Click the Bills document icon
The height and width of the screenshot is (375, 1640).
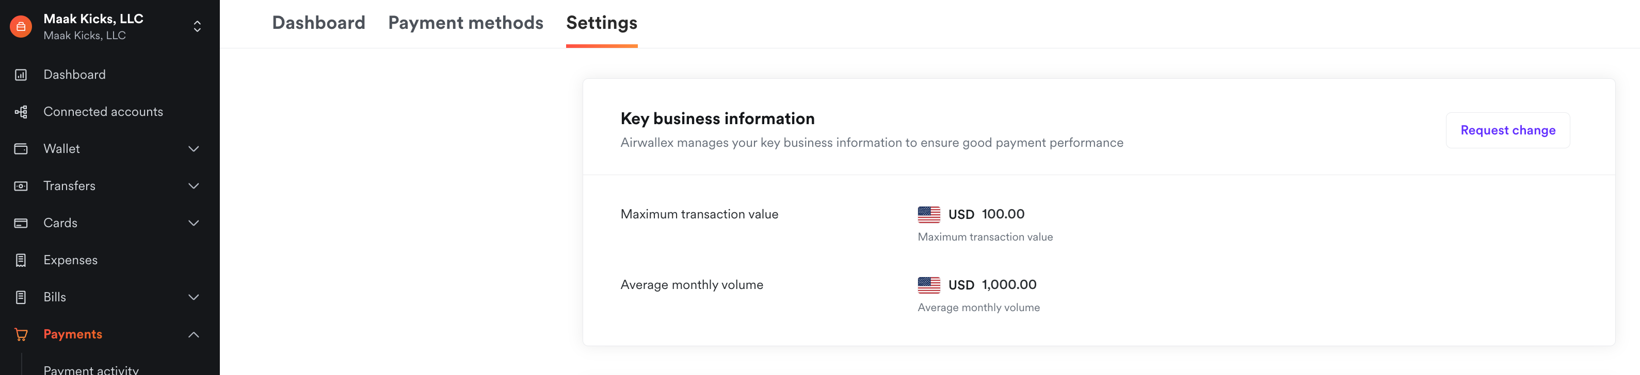(x=21, y=297)
